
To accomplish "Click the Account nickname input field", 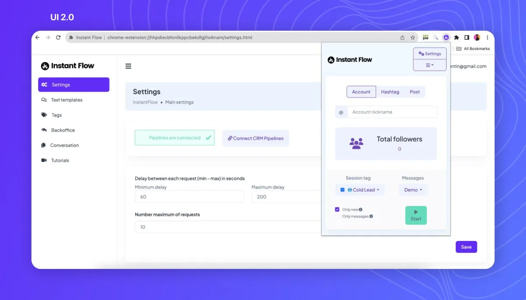I will coord(392,112).
